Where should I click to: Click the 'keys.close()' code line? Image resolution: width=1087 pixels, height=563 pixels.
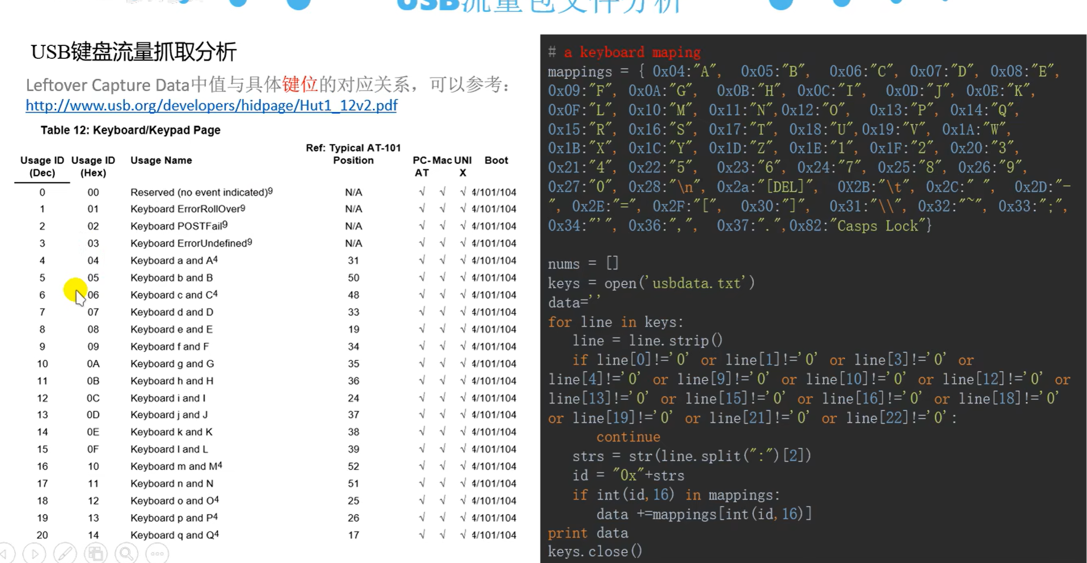595,552
